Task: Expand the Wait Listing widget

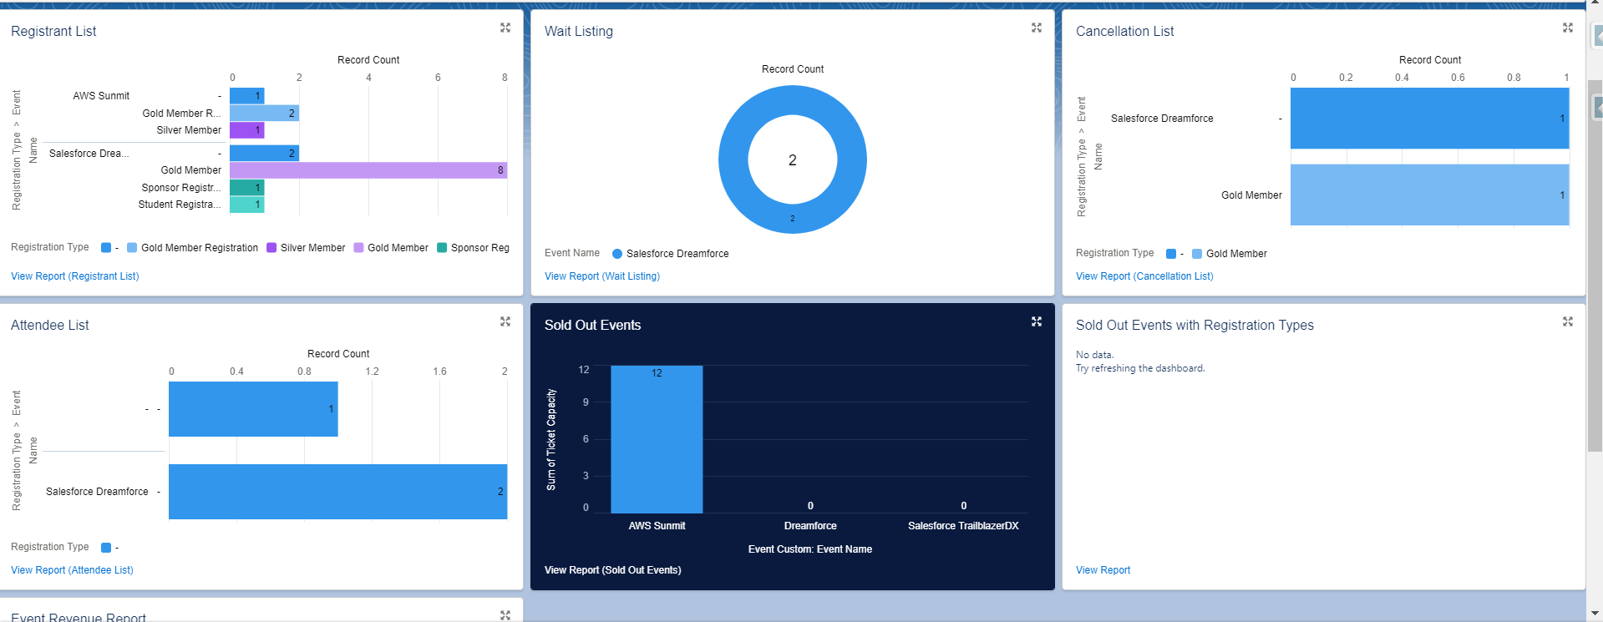Action: (x=1037, y=28)
